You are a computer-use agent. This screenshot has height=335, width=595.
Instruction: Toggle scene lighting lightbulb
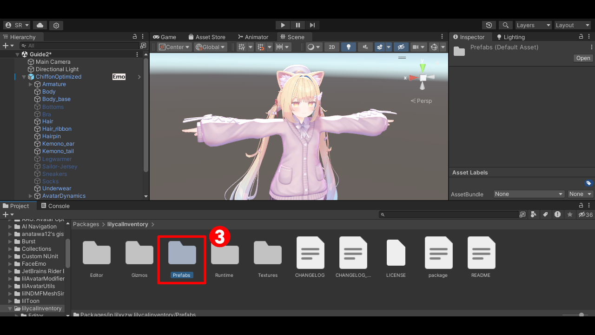click(348, 47)
